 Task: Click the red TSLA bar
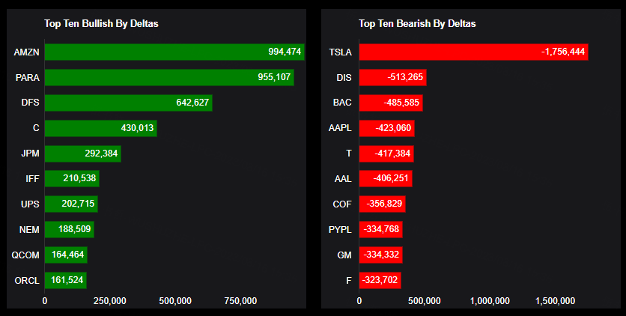(473, 52)
